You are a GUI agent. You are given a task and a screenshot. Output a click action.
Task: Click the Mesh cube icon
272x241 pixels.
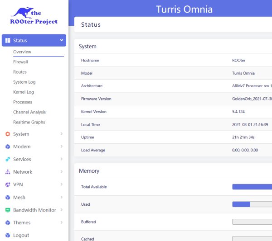[x=8, y=197]
